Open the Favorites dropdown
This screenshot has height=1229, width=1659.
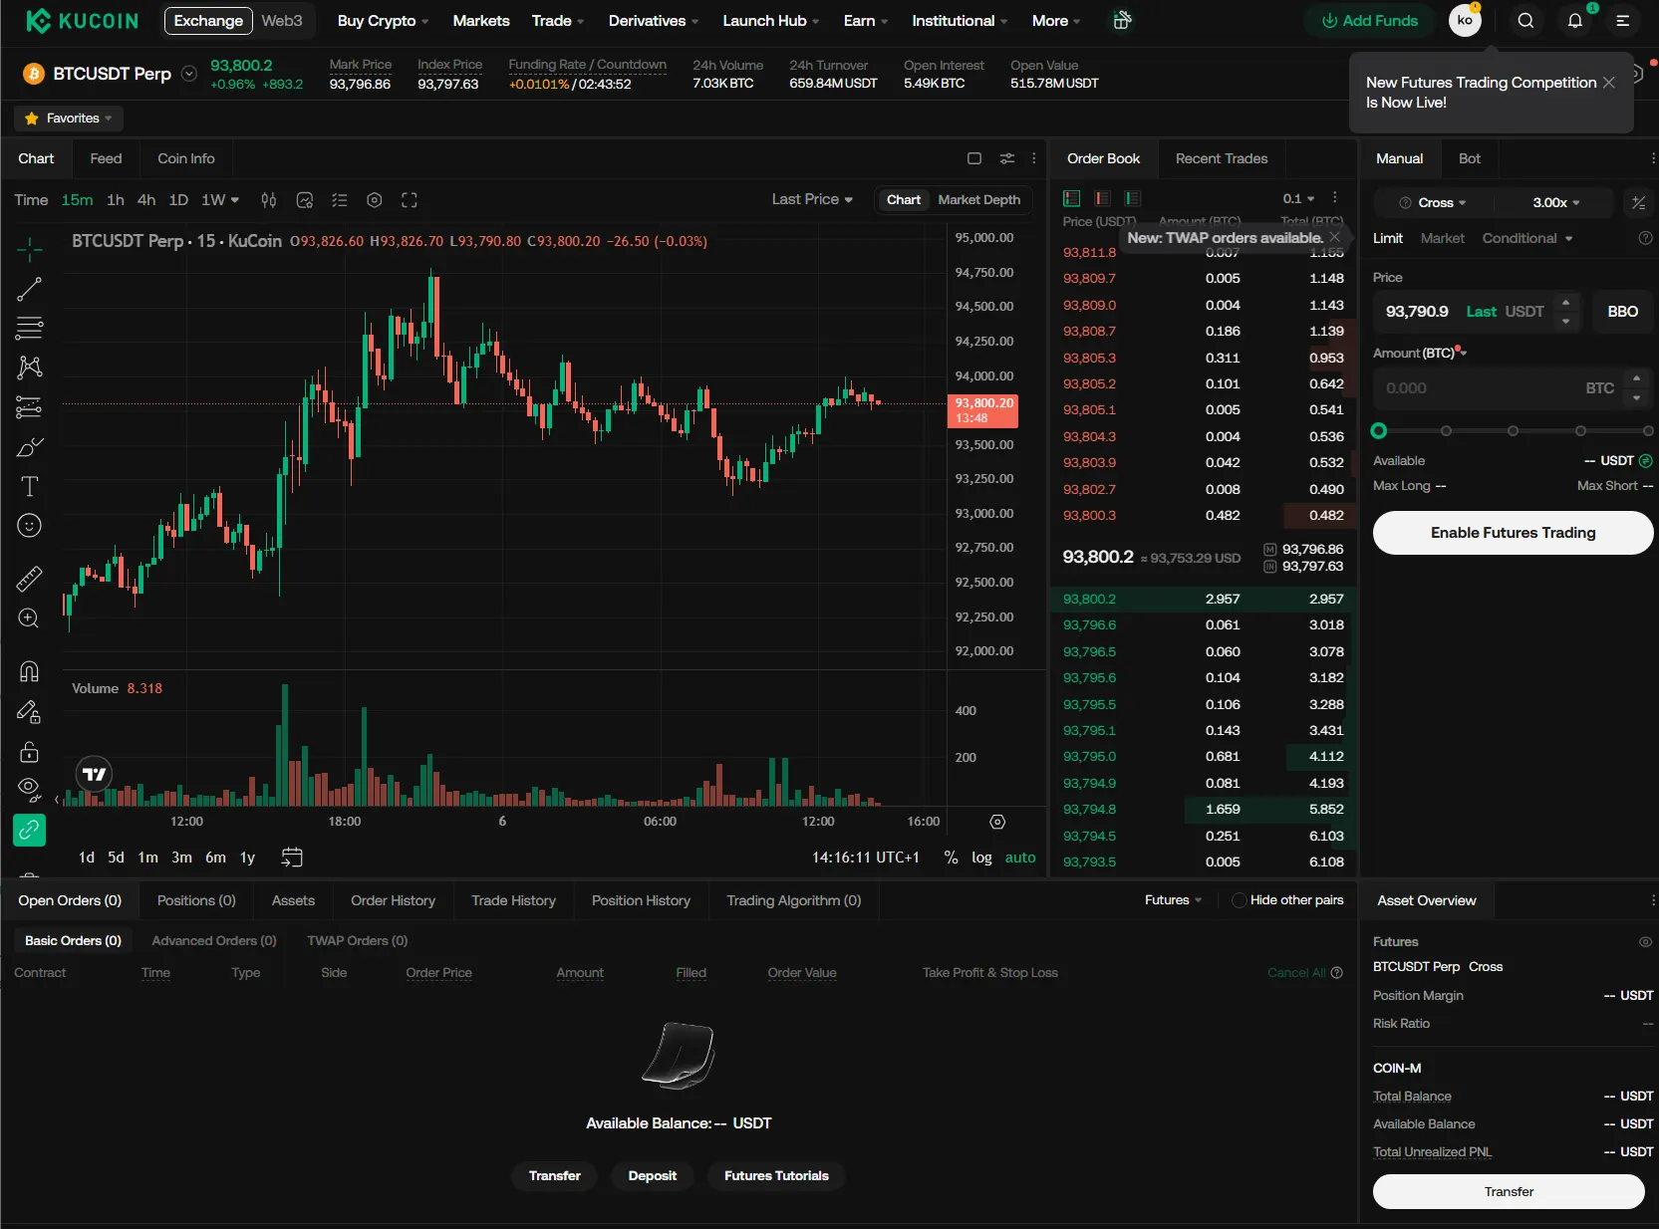[x=69, y=119]
